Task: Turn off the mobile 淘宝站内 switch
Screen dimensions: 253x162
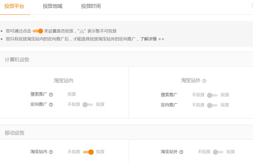Action: [88, 152]
